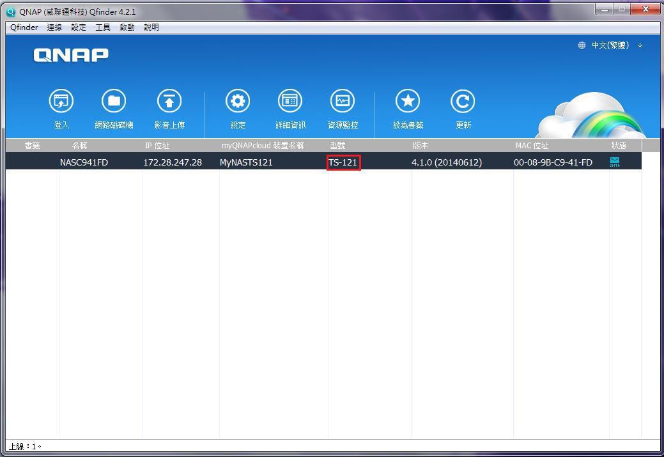Click the 登入 (Login) toolbar icon

click(61, 101)
